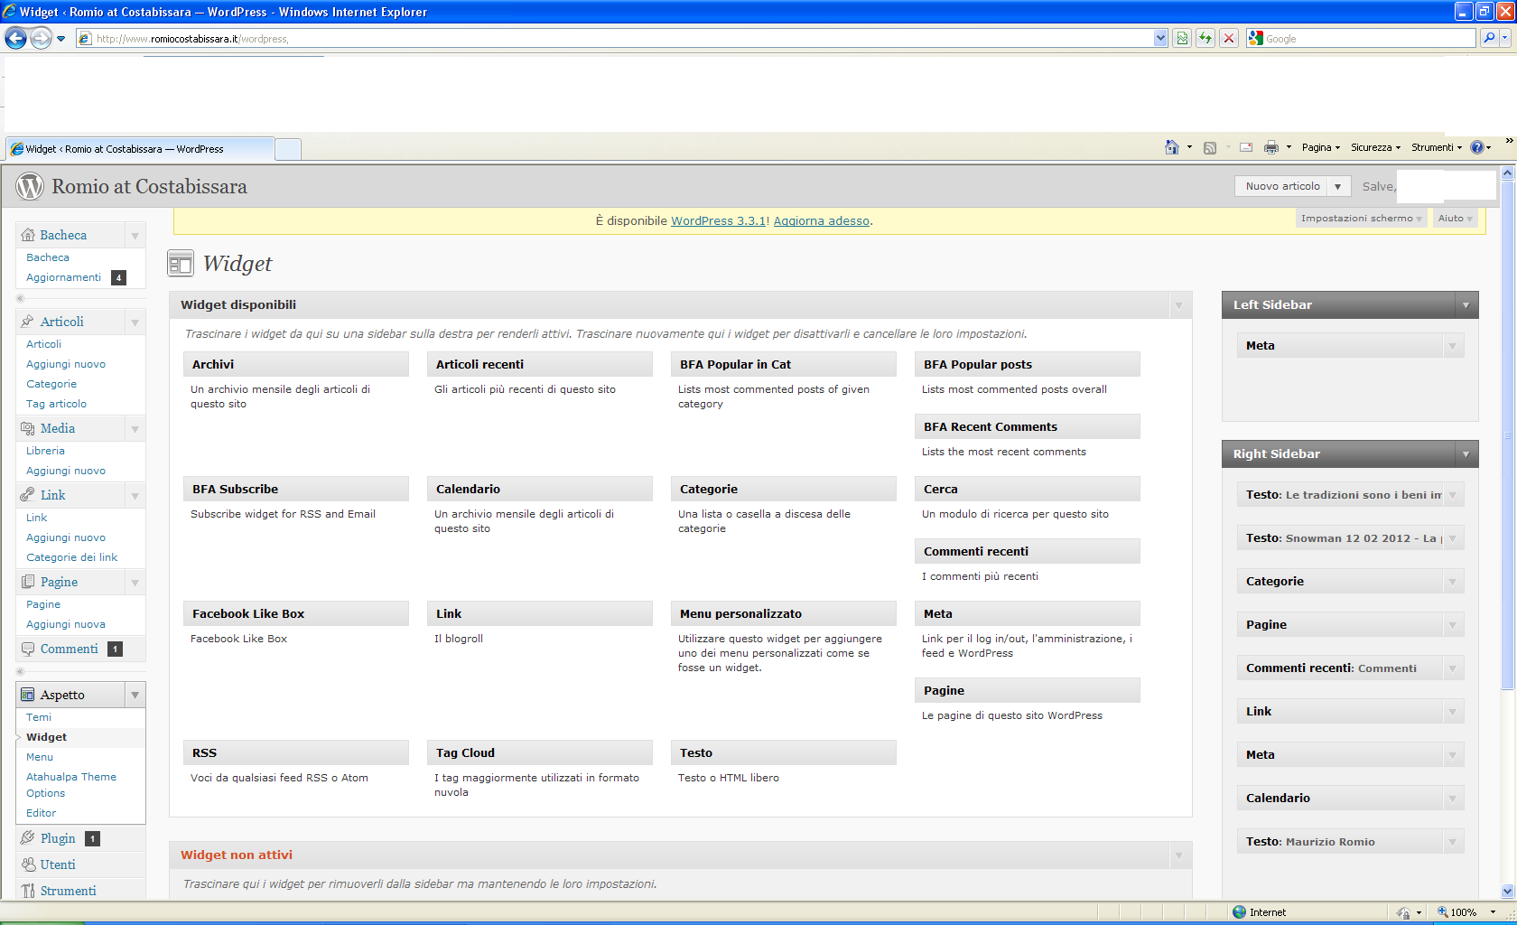The width and height of the screenshot is (1517, 925).
Task: Click the compatibility view icon in address bar
Action: point(1182,38)
